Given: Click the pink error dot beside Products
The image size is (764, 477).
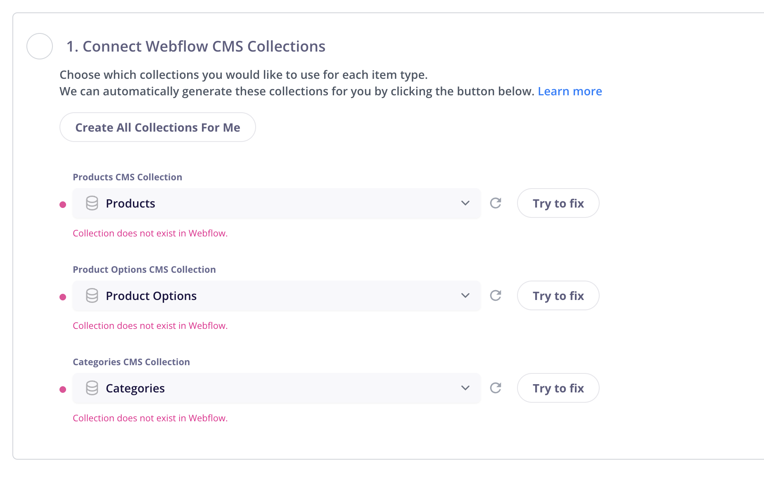Looking at the screenshot, I should coord(63,205).
